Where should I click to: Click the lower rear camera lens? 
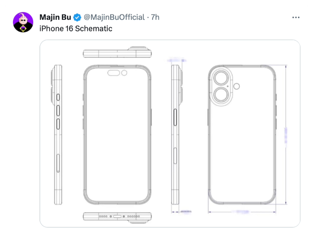[x=221, y=95]
